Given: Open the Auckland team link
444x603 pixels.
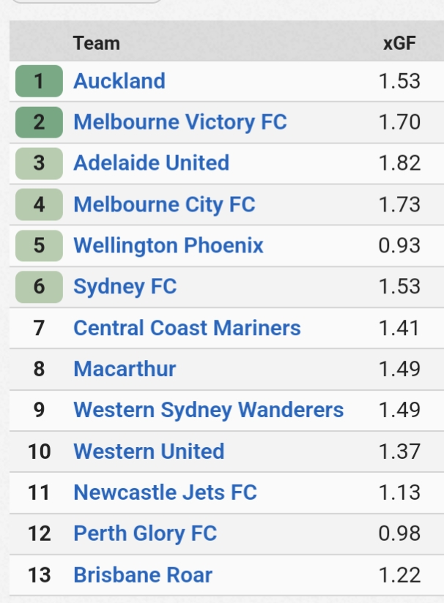Looking at the screenshot, I should click(x=119, y=80).
